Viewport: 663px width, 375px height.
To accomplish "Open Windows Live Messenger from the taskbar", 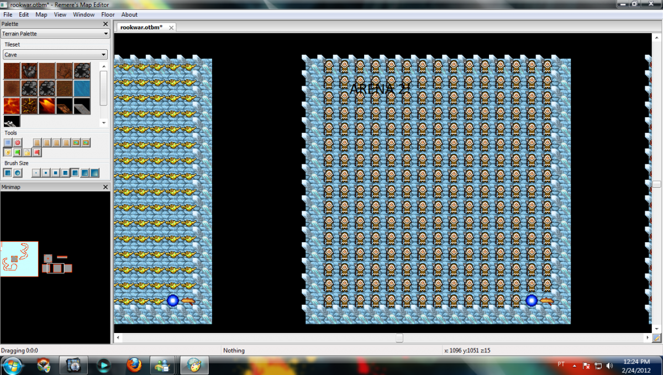I will pyautogui.click(x=162, y=365).
